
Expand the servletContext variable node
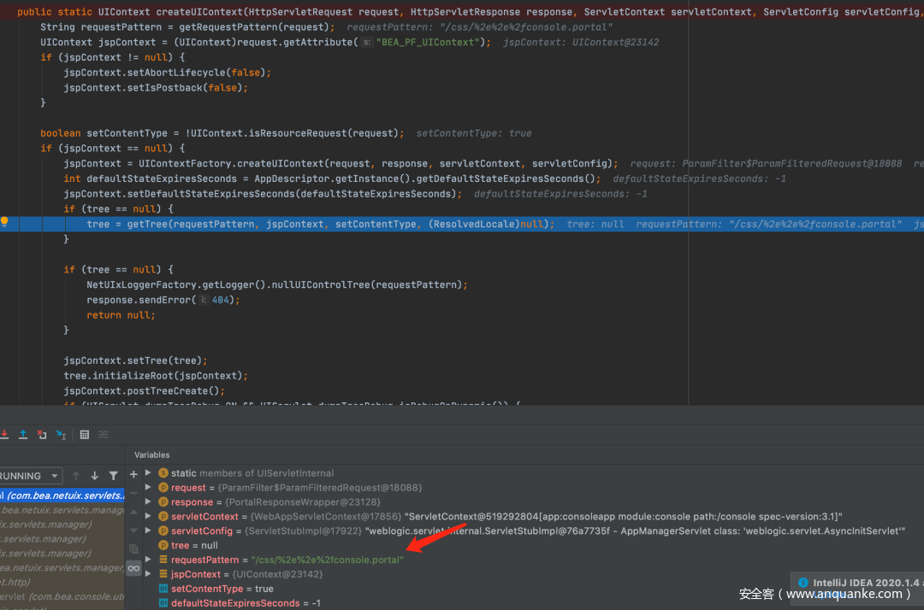[x=148, y=516]
